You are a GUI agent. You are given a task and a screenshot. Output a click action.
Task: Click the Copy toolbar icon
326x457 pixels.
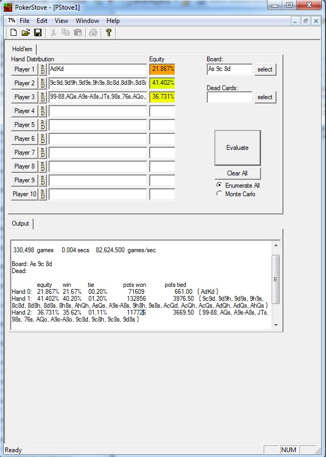pos(66,33)
